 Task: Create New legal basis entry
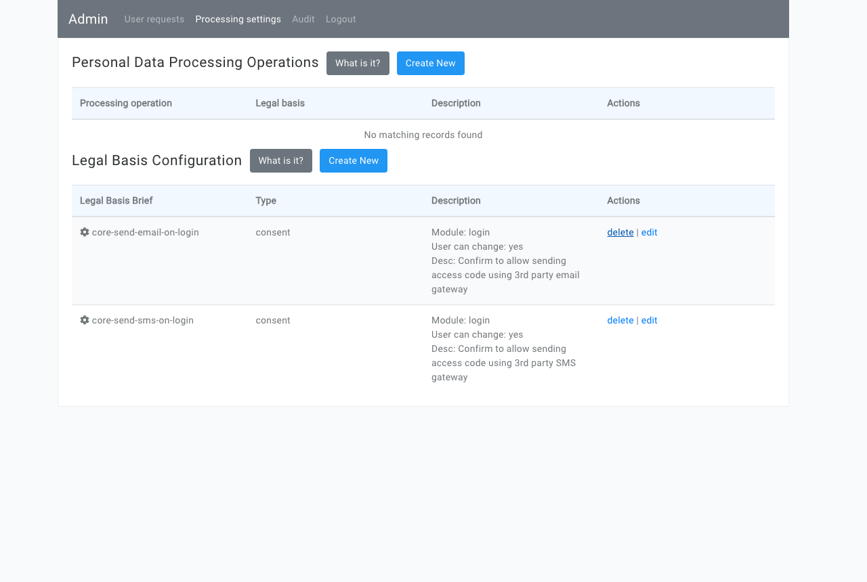tap(354, 160)
